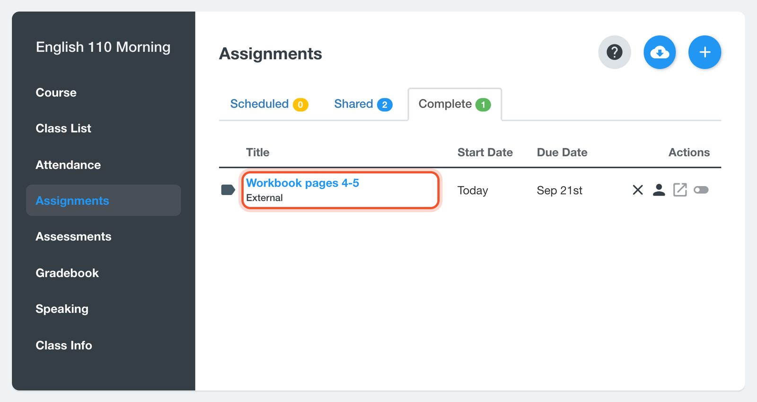Click the cloud download import button
Screen dimensions: 757x402
click(x=660, y=52)
